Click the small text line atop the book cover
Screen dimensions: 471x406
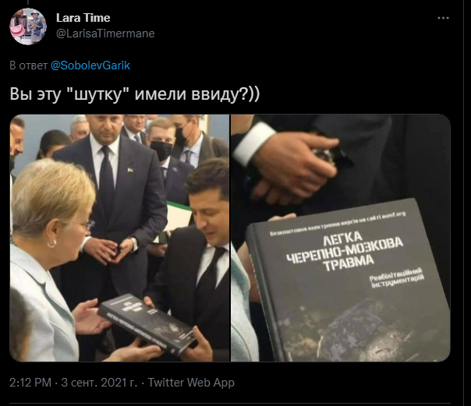[338, 224]
